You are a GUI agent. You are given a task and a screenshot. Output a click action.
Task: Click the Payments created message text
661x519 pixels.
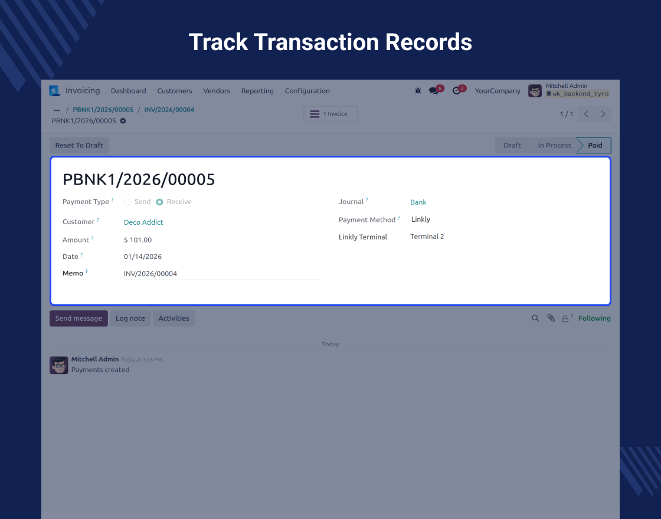tap(100, 370)
